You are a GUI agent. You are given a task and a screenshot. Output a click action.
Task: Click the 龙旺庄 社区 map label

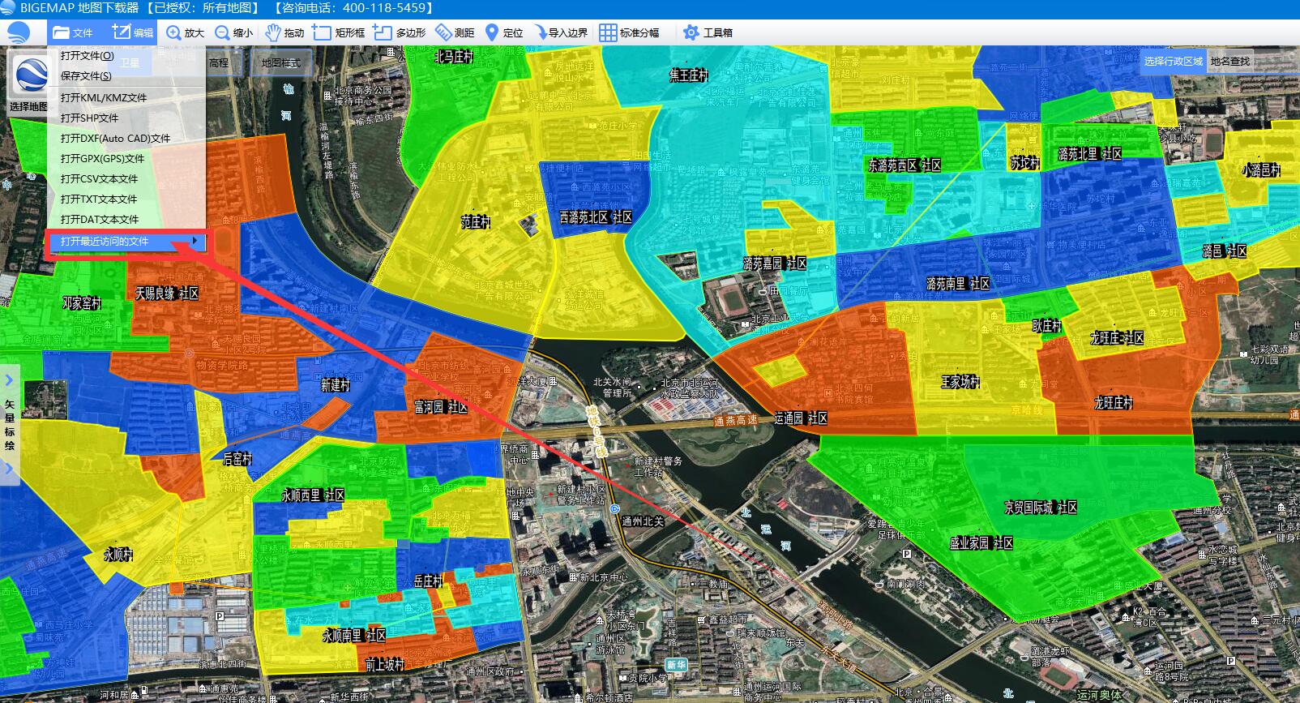pos(1117,338)
